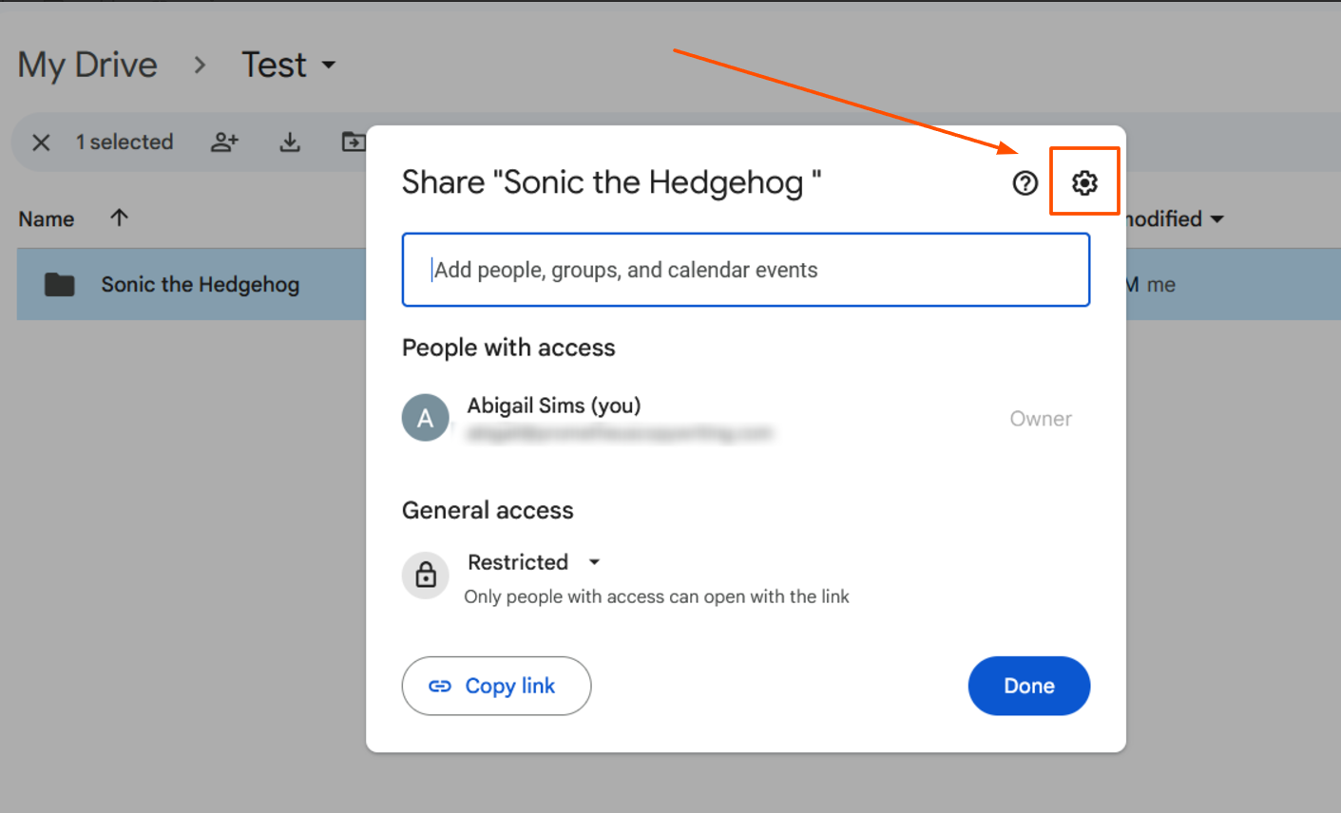Screen dimensions: 1341x813
Task: Click the move-to-folder toolbar icon
Action: (354, 142)
